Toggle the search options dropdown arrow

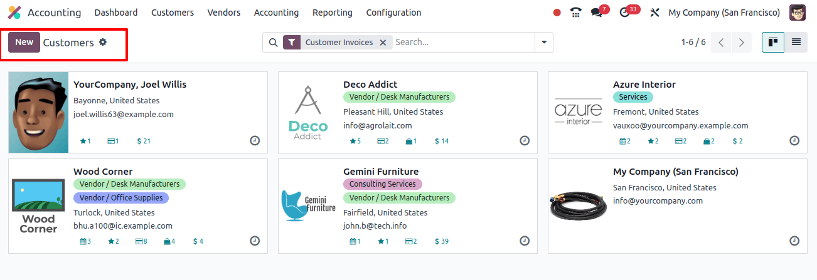[543, 43]
